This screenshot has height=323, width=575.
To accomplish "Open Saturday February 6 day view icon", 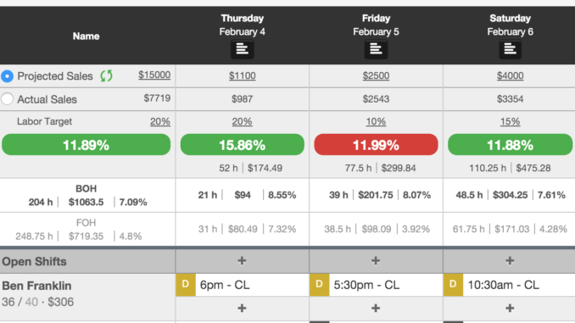I will pyautogui.click(x=510, y=49).
